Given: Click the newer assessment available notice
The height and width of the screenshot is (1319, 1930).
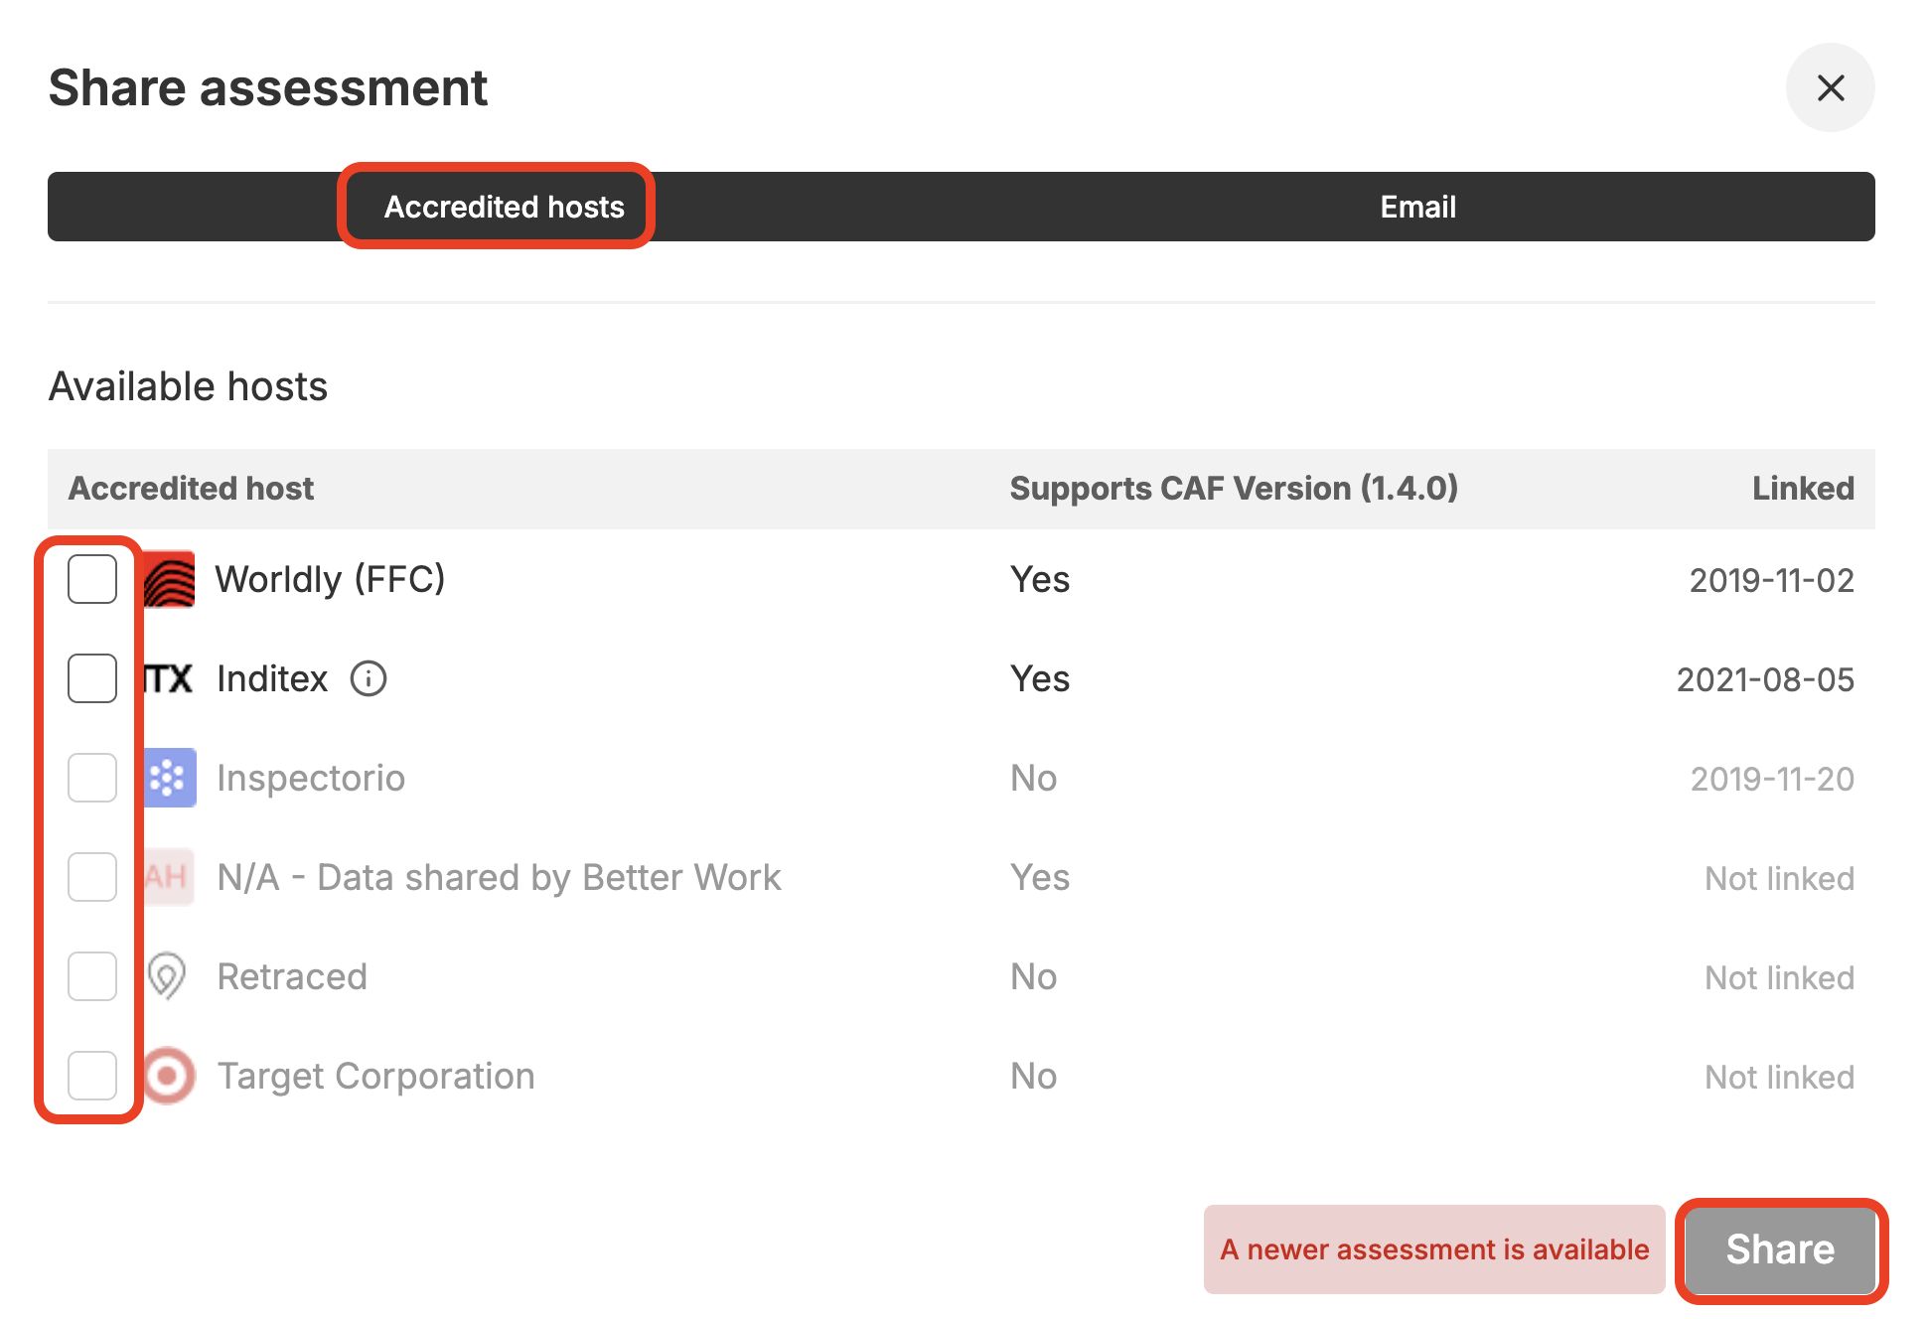Looking at the screenshot, I should pyautogui.click(x=1433, y=1249).
